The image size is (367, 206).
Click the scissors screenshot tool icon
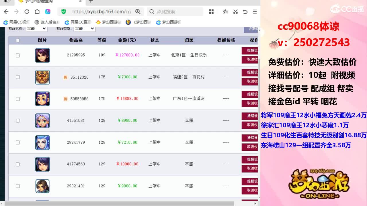tap(235, 12)
